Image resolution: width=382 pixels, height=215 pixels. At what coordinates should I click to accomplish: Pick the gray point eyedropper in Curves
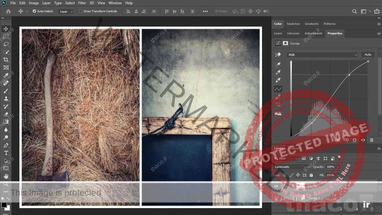[x=278, y=72]
